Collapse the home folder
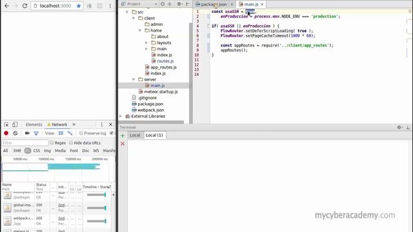Viewport: 413px width, 232px height. (140, 30)
